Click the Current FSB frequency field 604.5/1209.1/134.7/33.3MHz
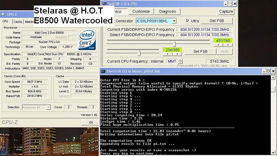Image resolution: width=277 pixels, height=156 pixels. (205, 30)
